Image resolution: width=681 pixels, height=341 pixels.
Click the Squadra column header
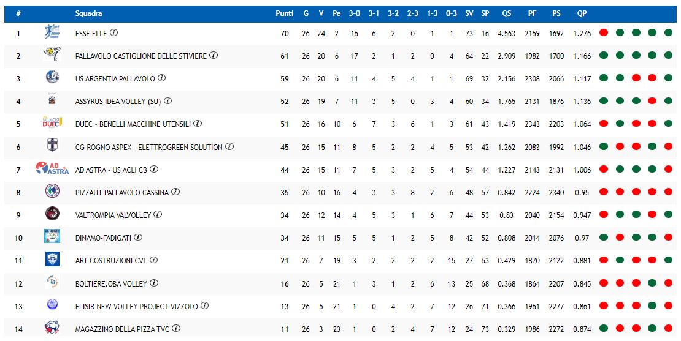(x=88, y=13)
